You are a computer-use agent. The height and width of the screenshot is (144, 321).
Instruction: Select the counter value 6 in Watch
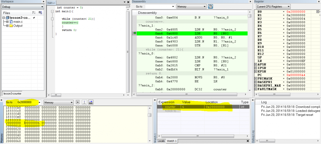click(183, 107)
